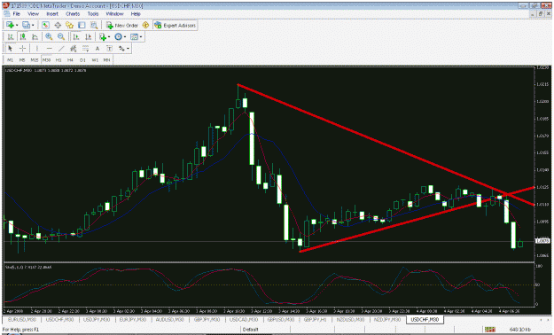
Task: Select the H4 timeframe button
Action: pyautogui.click(x=70, y=59)
